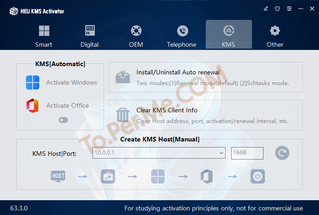Click the Activate Windows logo icon

point(33,83)
